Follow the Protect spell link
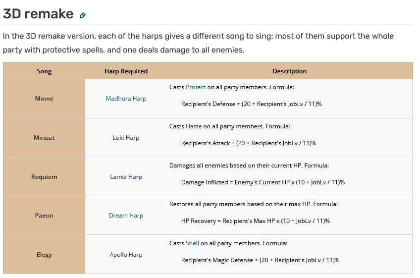420x278 pixels. click(x=196, y=87)
